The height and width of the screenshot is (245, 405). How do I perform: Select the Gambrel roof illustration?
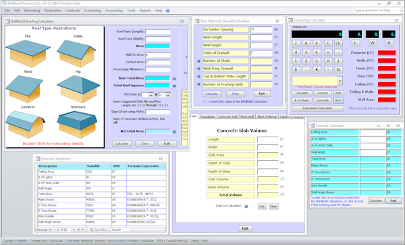26,125
